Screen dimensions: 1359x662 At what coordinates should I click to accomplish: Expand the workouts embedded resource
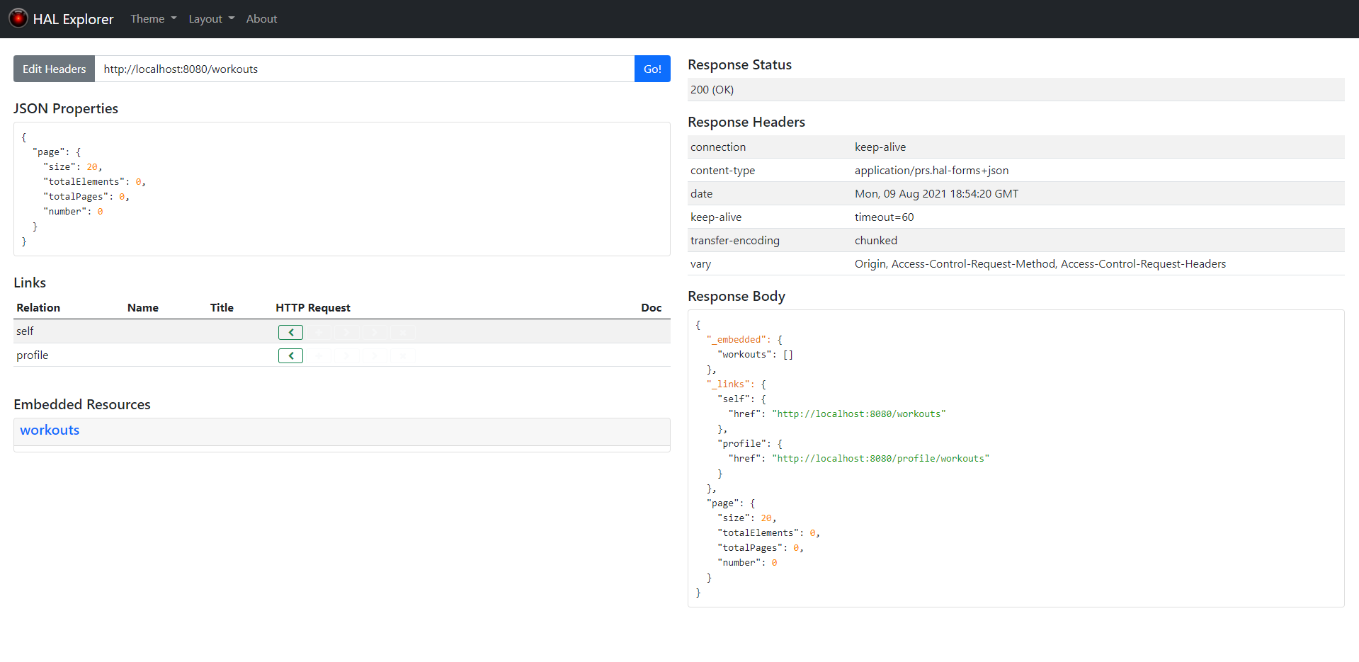(50, 430)
